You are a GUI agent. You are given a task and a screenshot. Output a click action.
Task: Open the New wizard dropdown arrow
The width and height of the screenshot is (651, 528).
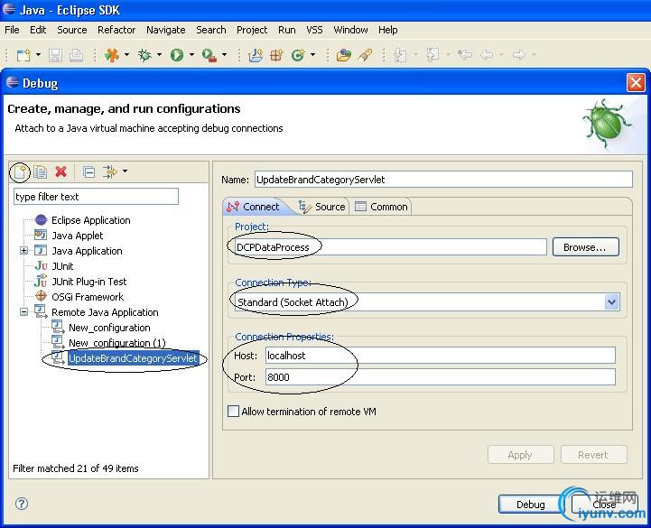tap(38, 55)
